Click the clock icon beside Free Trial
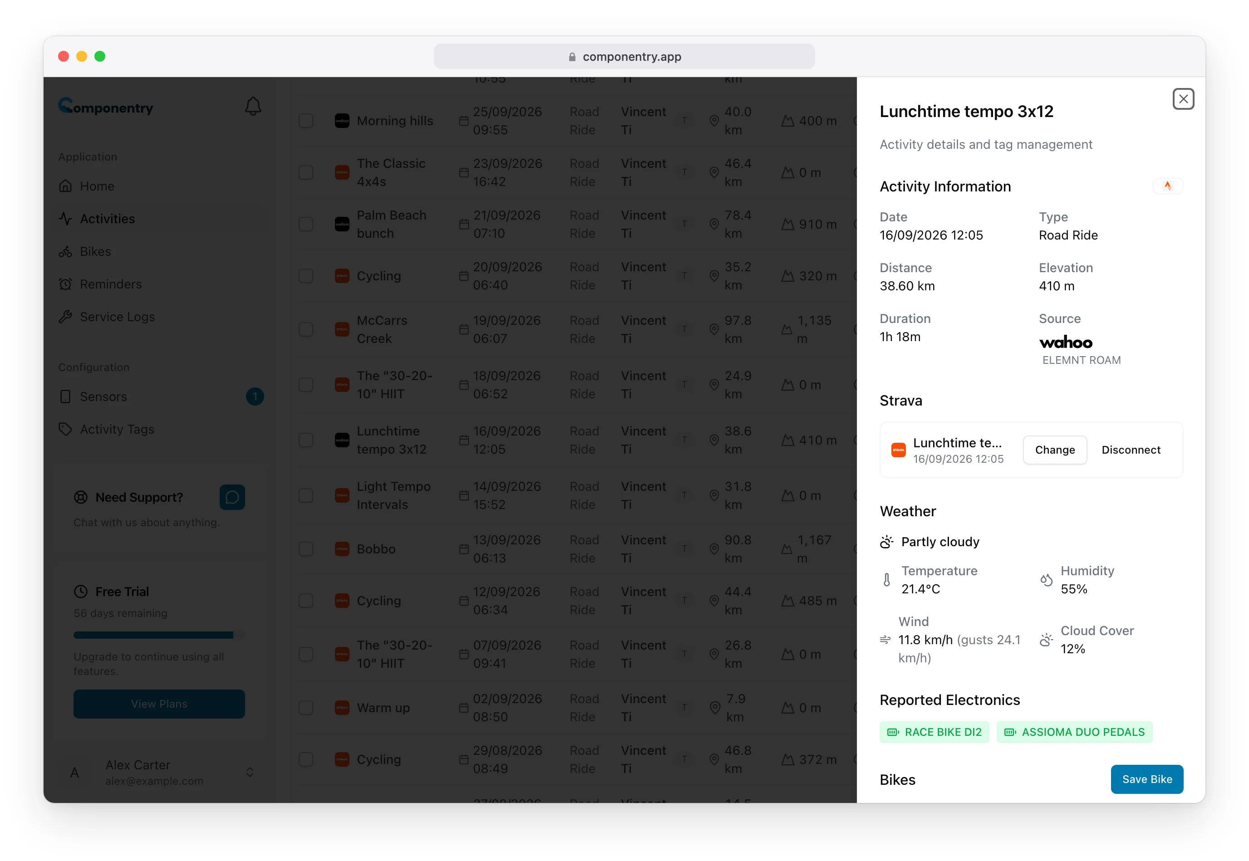 pyautogui.click(x=81, y=592)
